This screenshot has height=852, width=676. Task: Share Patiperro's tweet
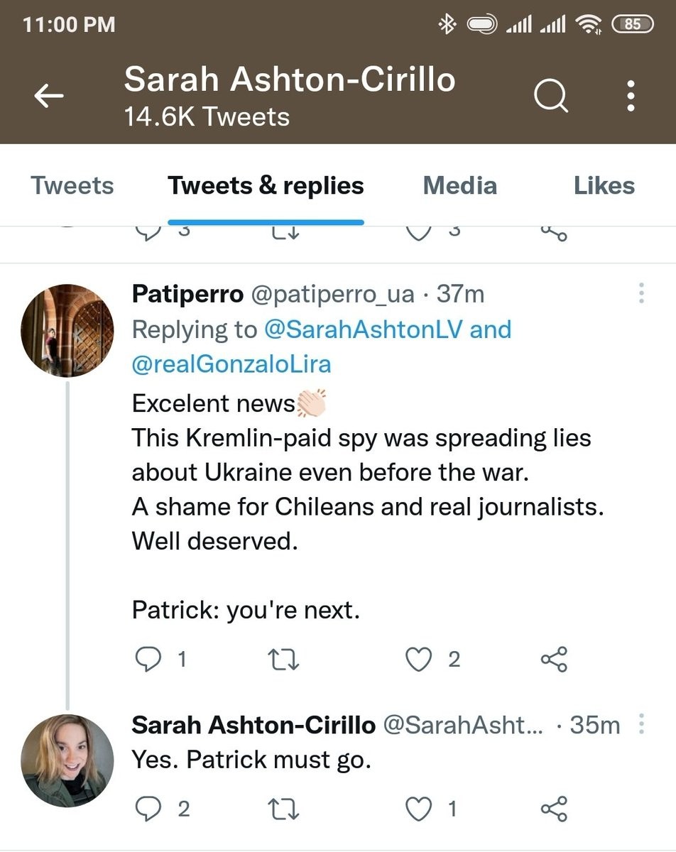coord(554,660)
